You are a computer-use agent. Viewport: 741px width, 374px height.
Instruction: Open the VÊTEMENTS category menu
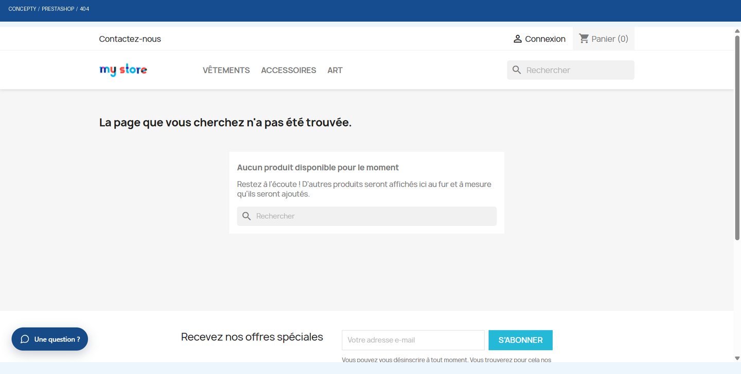coord(226,70)
